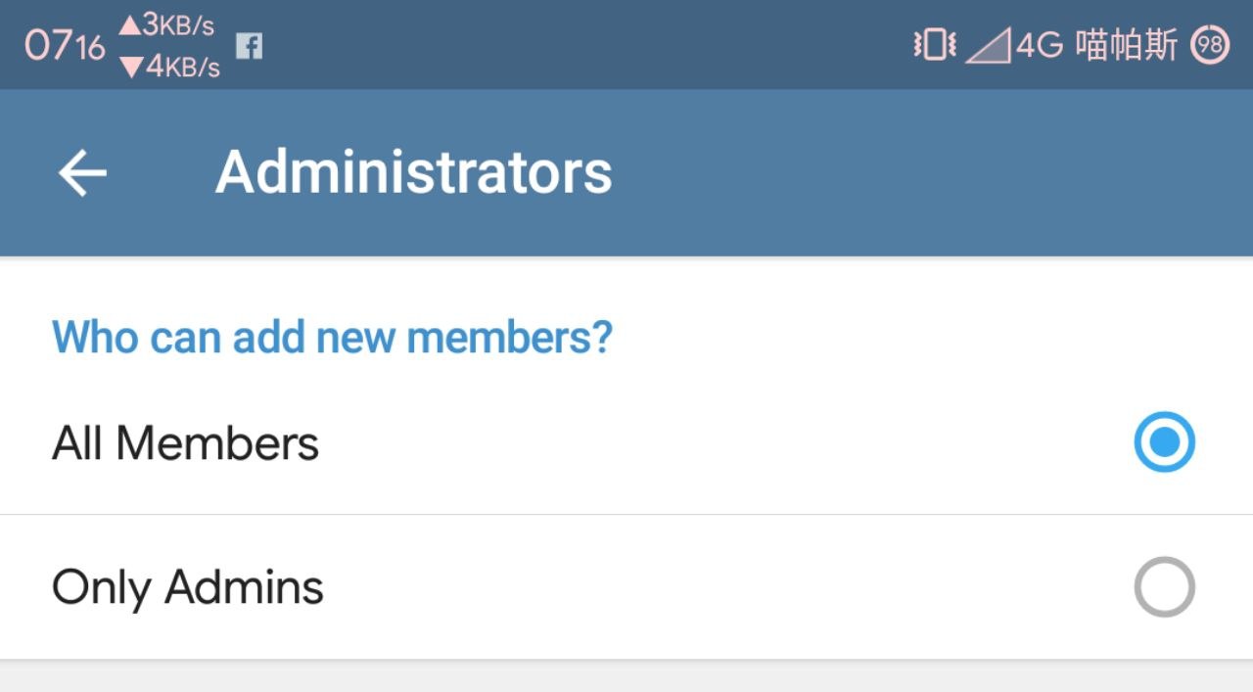Choose the Only Admins option label
This screenshot has height=692, width=1253.
point(188,587)
